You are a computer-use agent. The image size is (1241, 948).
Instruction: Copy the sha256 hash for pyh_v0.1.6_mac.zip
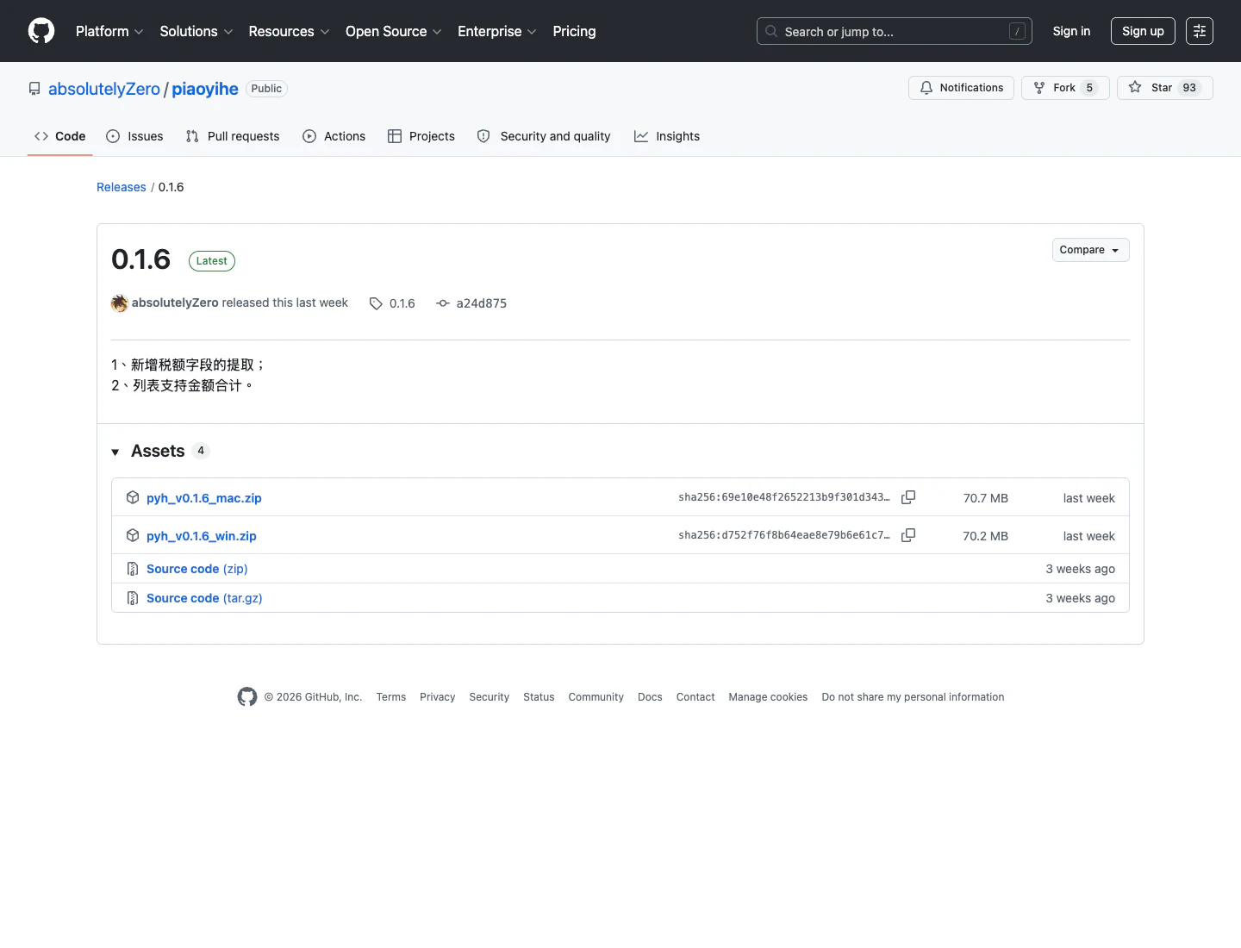tap(908, 497)
